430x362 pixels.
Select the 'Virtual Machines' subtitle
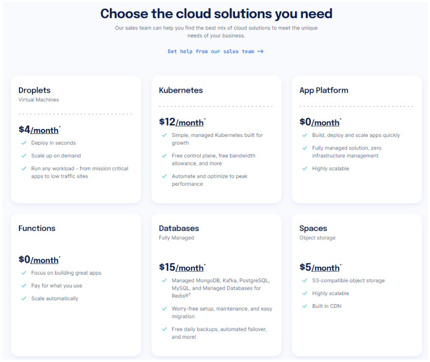[x=39, y=100]
